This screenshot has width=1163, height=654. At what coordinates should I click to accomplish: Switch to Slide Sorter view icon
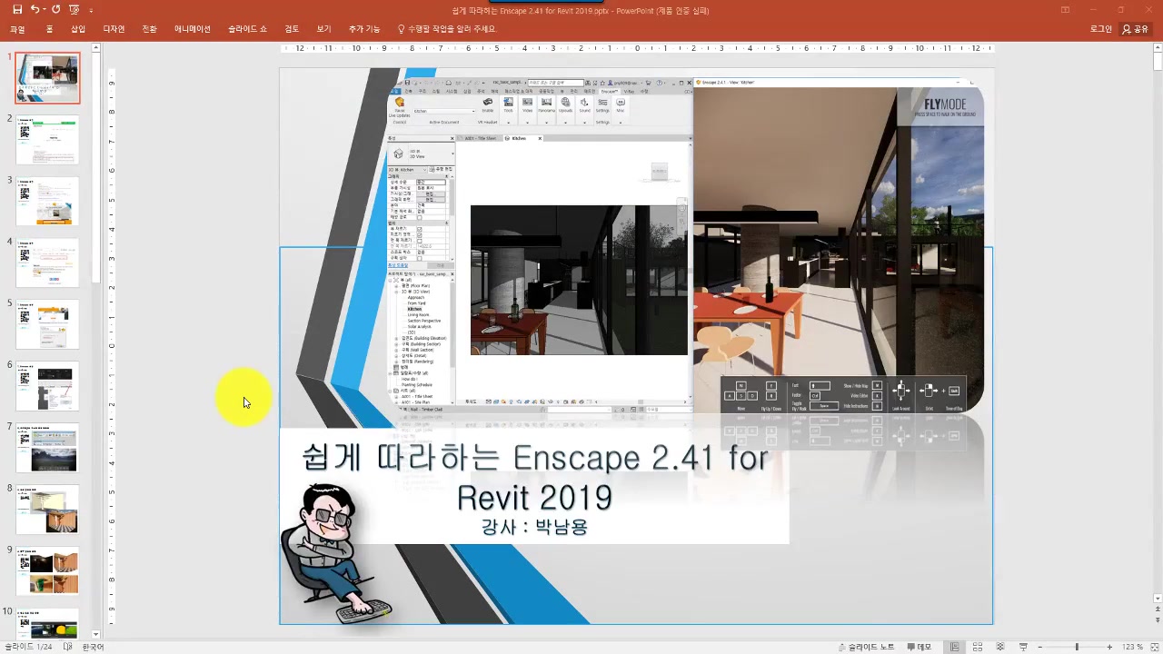(979, 647)
